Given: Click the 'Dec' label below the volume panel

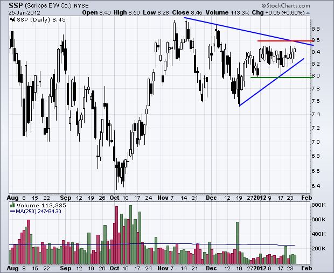Looking at the screenshot, I should pyautogui.click(x=211, y=268).
